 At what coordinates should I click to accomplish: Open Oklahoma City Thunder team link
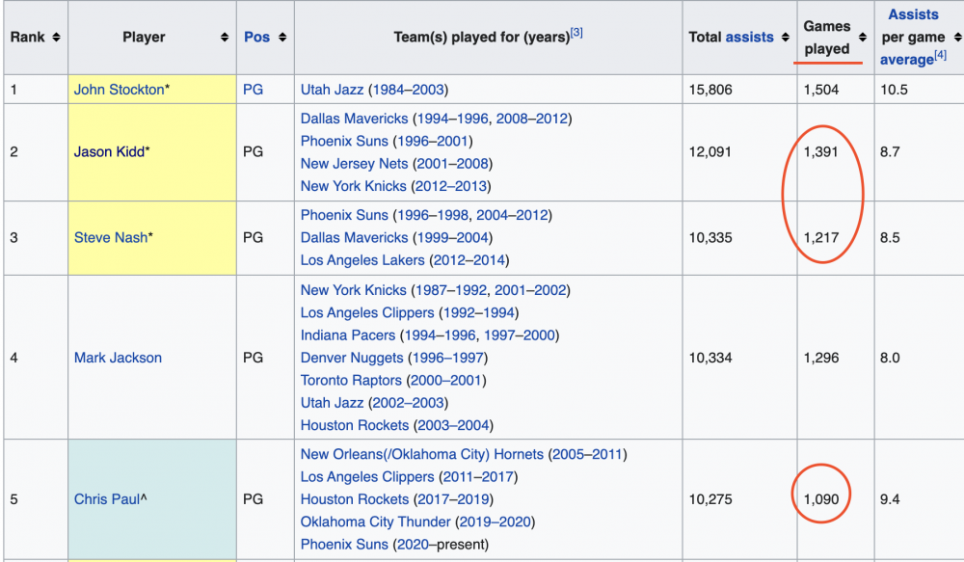coord(375,522)
